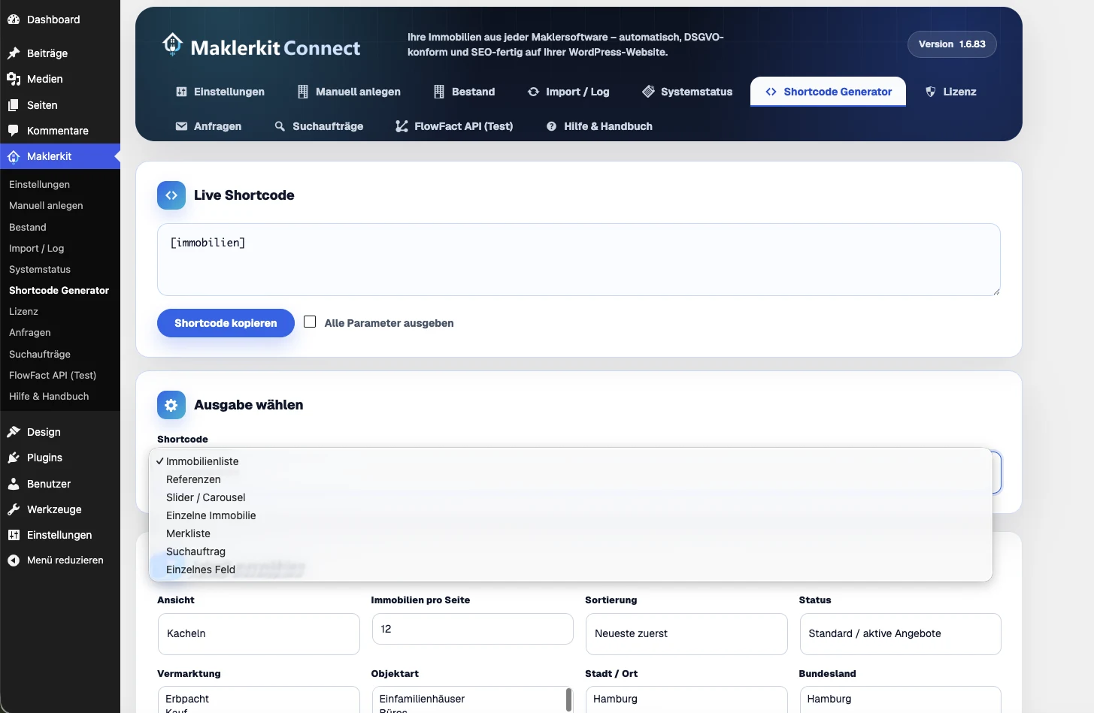Choose Slider / Carousel option
The width and height of the screenshot is (1094, 713).
pos(571,497)
